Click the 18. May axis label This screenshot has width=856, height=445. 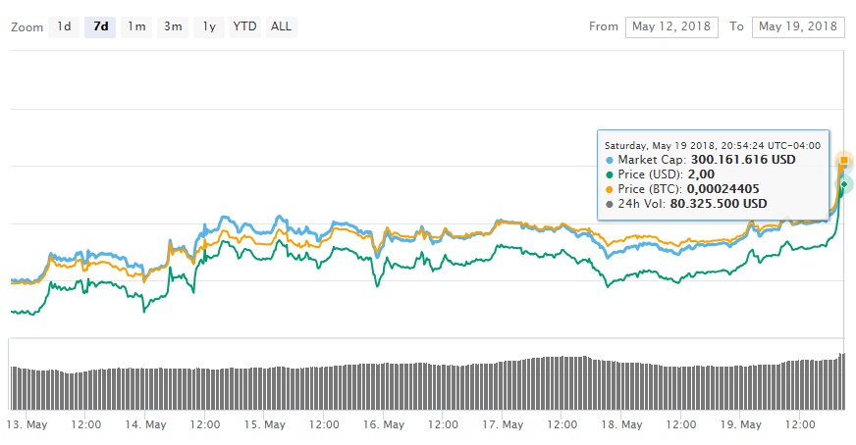click(621, 424)
